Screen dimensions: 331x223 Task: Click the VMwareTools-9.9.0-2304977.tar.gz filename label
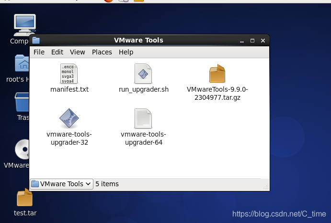[x=217, y=94]
